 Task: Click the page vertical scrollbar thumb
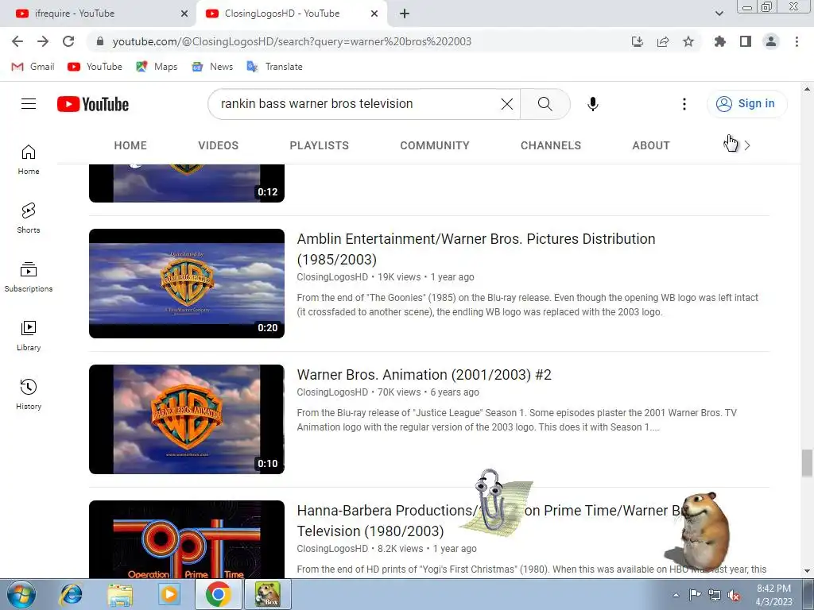click(807, 463)
